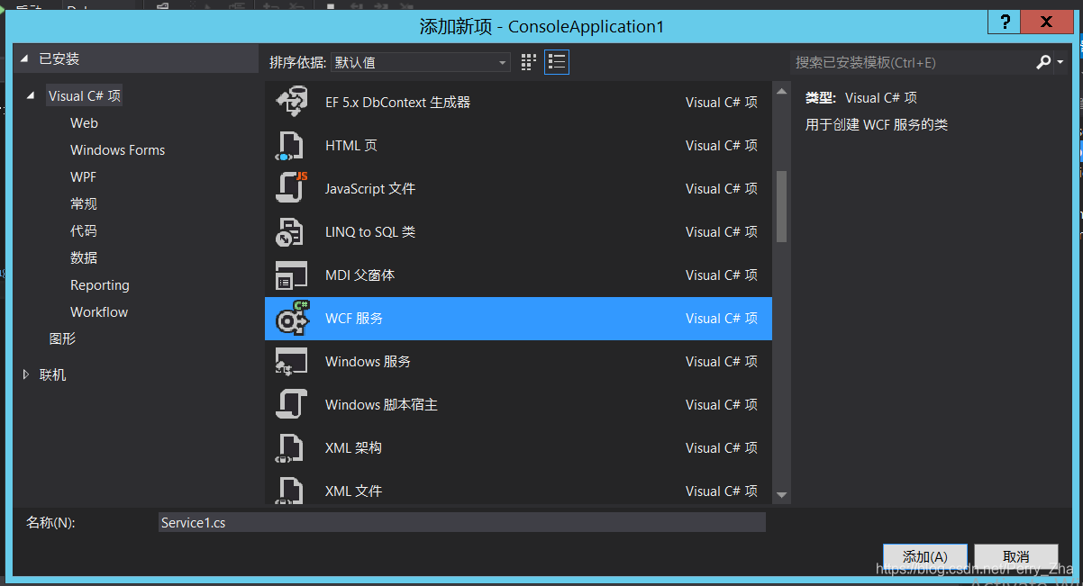This screenshot has width=1083, height=586.
Task: Click the 取消 button
Action: (1016, 556)
